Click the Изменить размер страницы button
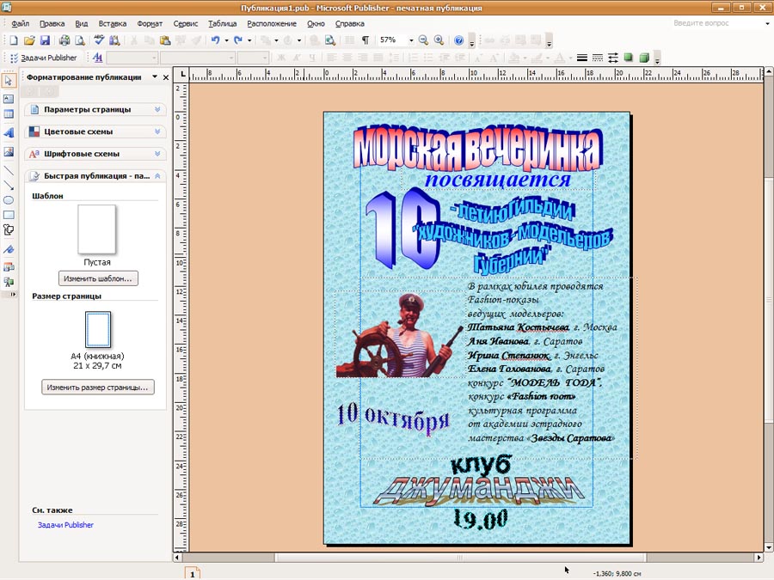This screenshot has height=580, width=774. pyautogui.click(x=98, y=388)
